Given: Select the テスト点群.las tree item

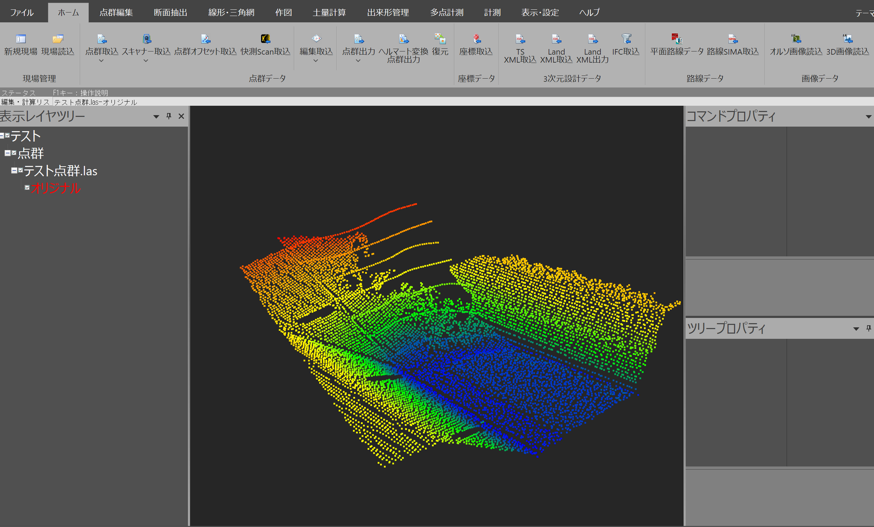Looking at the screenshot, I should (x=60, y=171).
